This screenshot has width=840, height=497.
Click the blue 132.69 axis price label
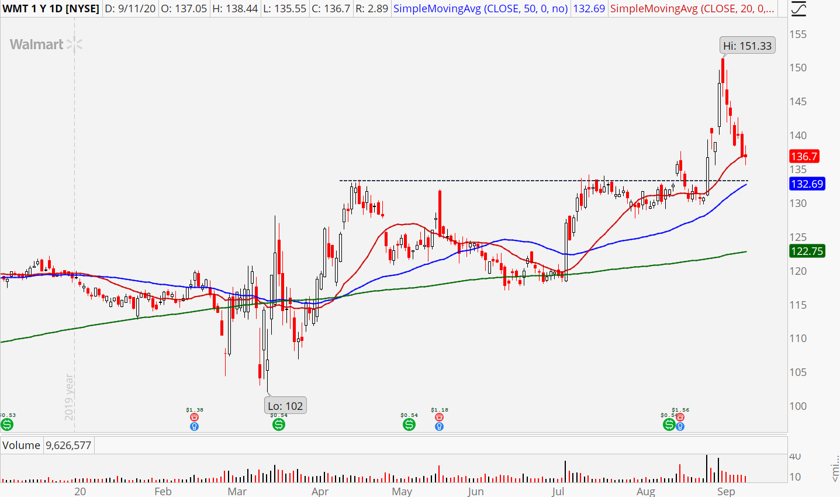(807, 184)
